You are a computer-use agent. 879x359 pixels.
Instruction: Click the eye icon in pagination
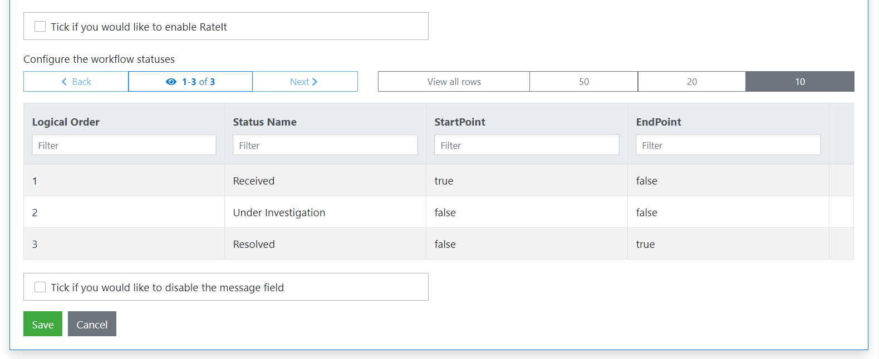click(171, 82)
